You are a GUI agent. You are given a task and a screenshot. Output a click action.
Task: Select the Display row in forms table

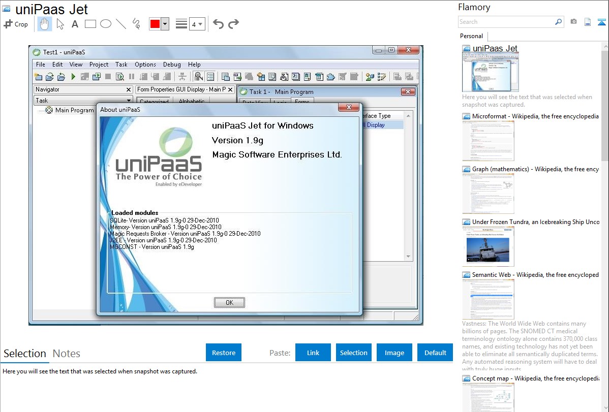click(382, 125)
